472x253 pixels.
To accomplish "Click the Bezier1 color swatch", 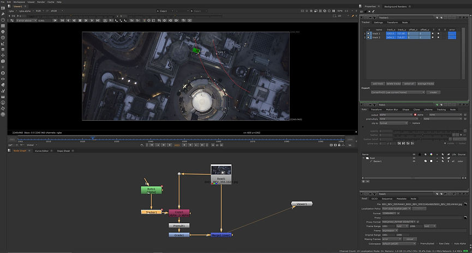I will [x=431, y=161].
